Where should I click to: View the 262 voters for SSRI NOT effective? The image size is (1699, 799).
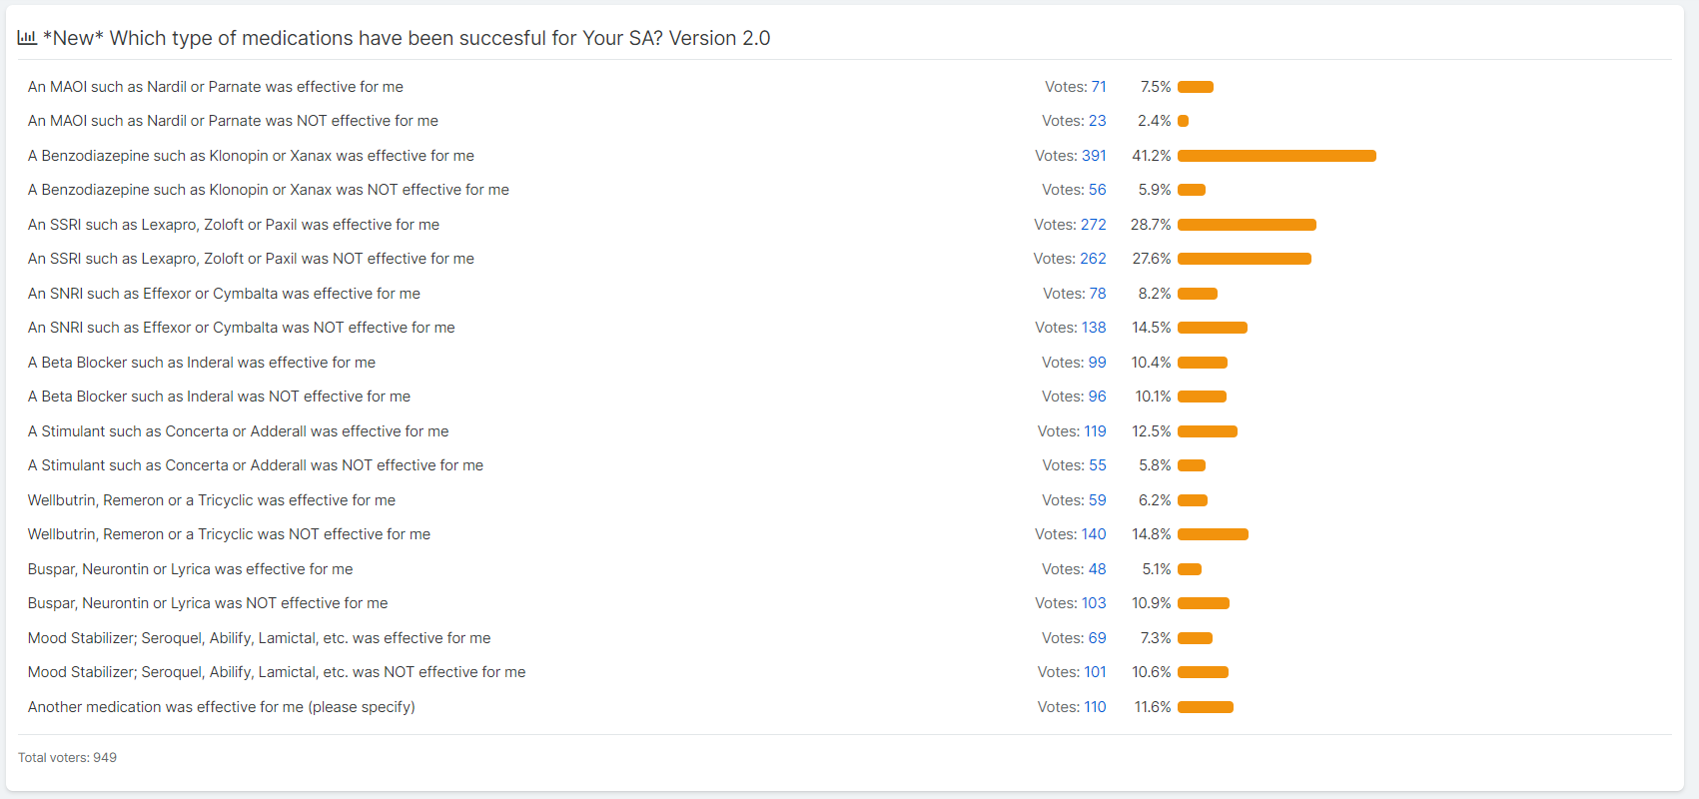point(1093,259)
